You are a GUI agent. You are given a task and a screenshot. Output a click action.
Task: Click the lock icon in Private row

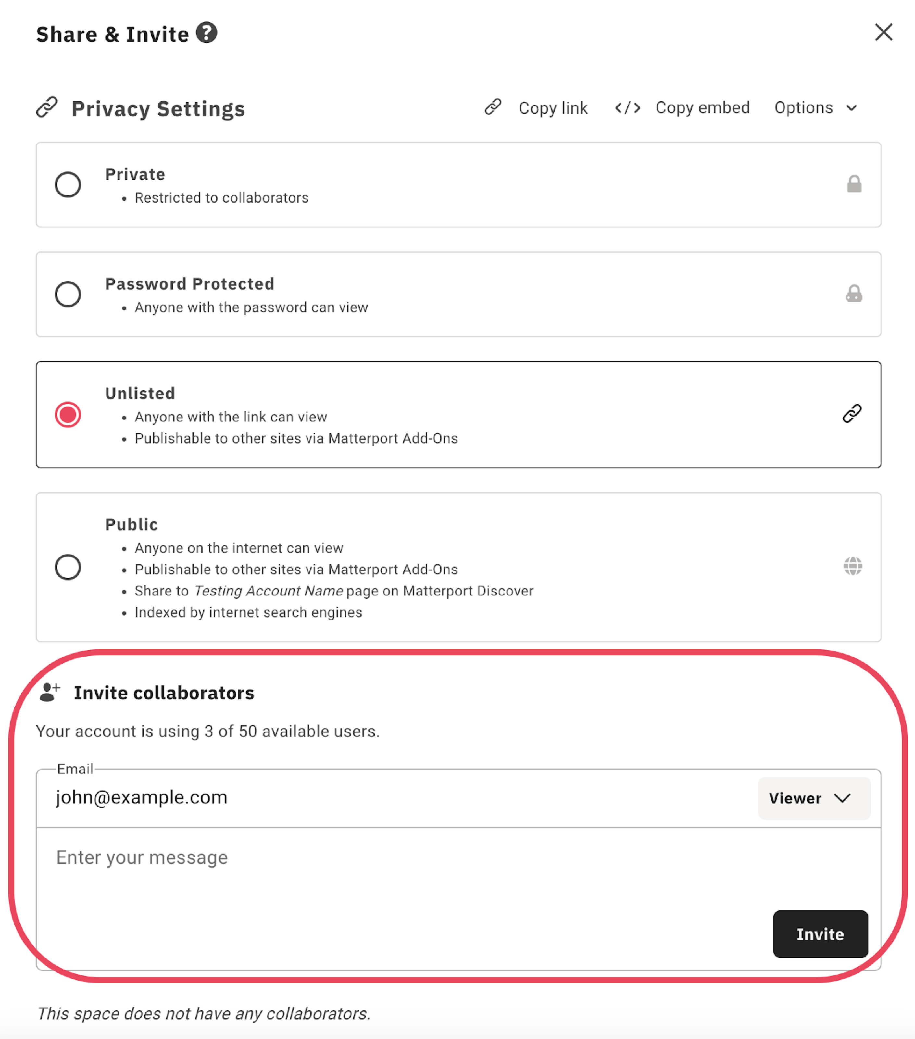click(x=854, y=184)
